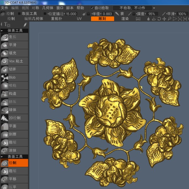Screen dimensions: 189x189
Task: Choose the 填充 fill tool
Action: [14, 53]
